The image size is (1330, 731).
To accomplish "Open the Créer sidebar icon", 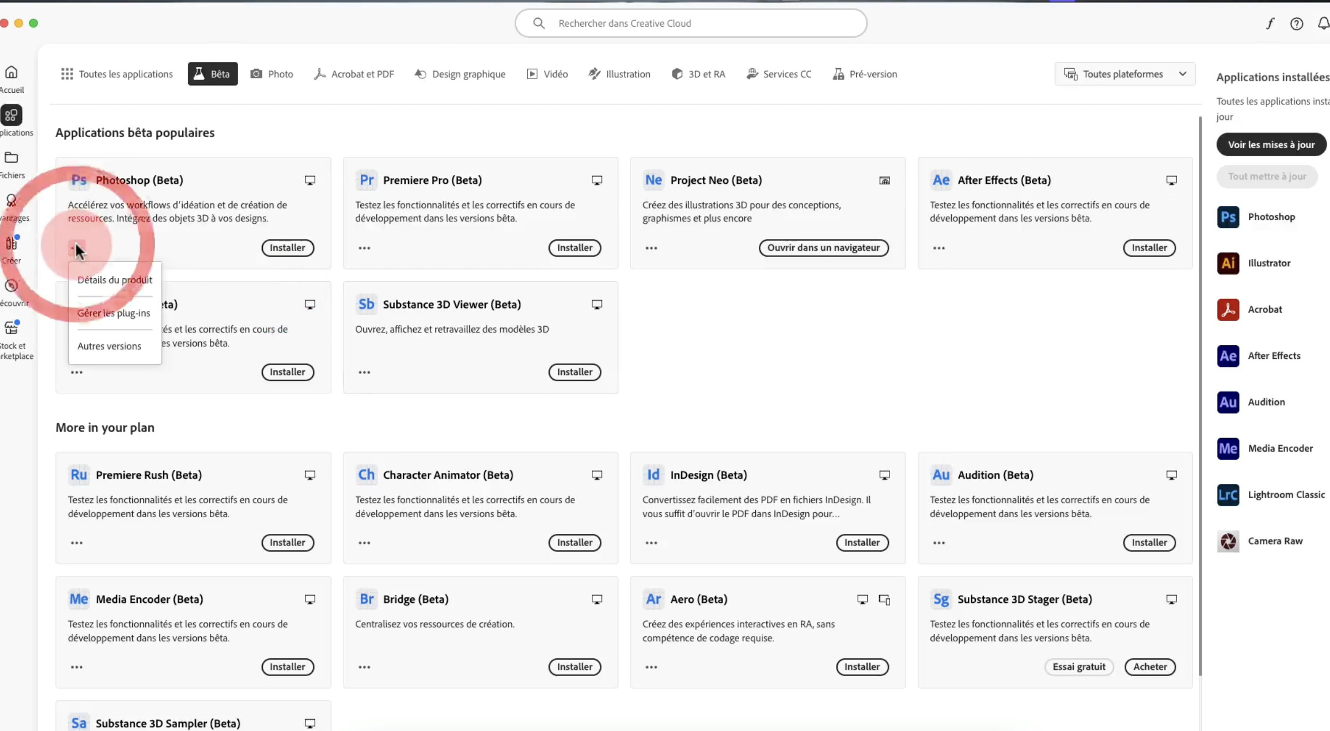I will click(x=12, y=243).
